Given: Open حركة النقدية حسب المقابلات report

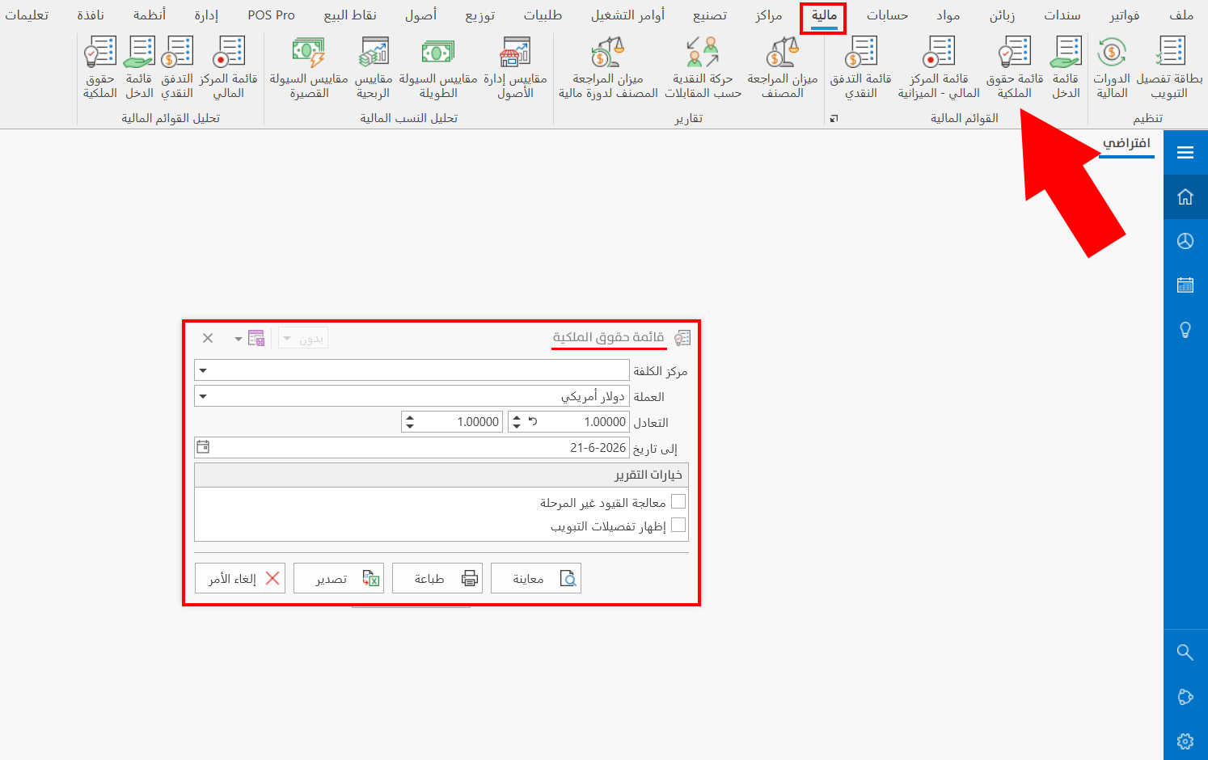Looking at the screenshot, I should coord(703,68).
